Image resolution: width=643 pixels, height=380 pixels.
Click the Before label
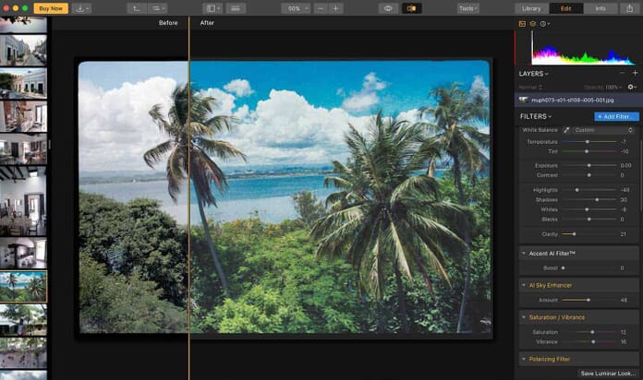pos(168,23)
